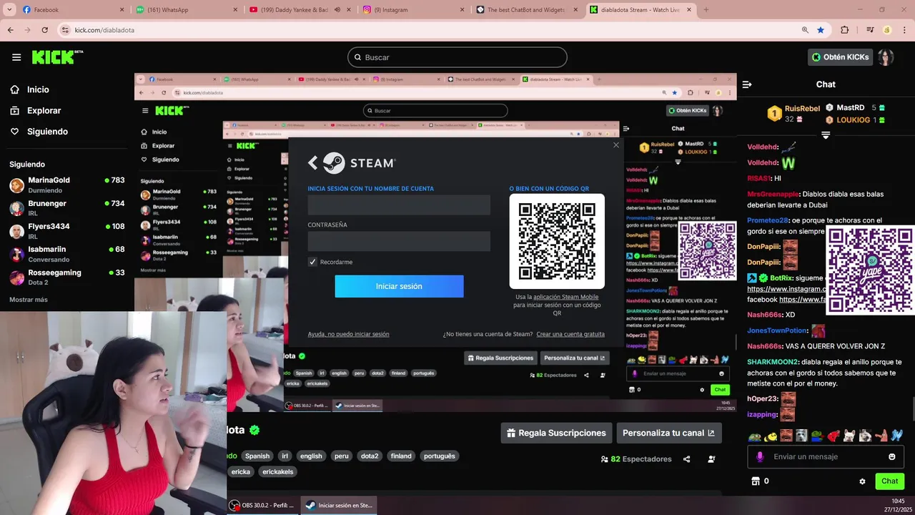The image size is (915, 515).
Task: Open the taskbar clock showing 10:45
Action: 899,505
